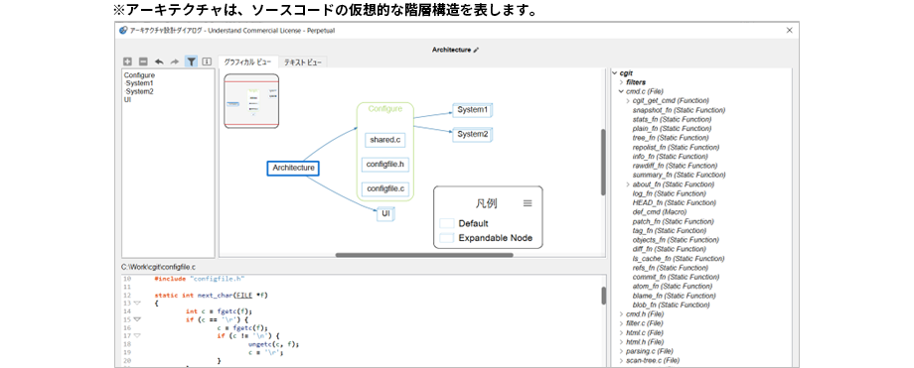Click Default legend color swatch
914x368 pixels.
446,223
